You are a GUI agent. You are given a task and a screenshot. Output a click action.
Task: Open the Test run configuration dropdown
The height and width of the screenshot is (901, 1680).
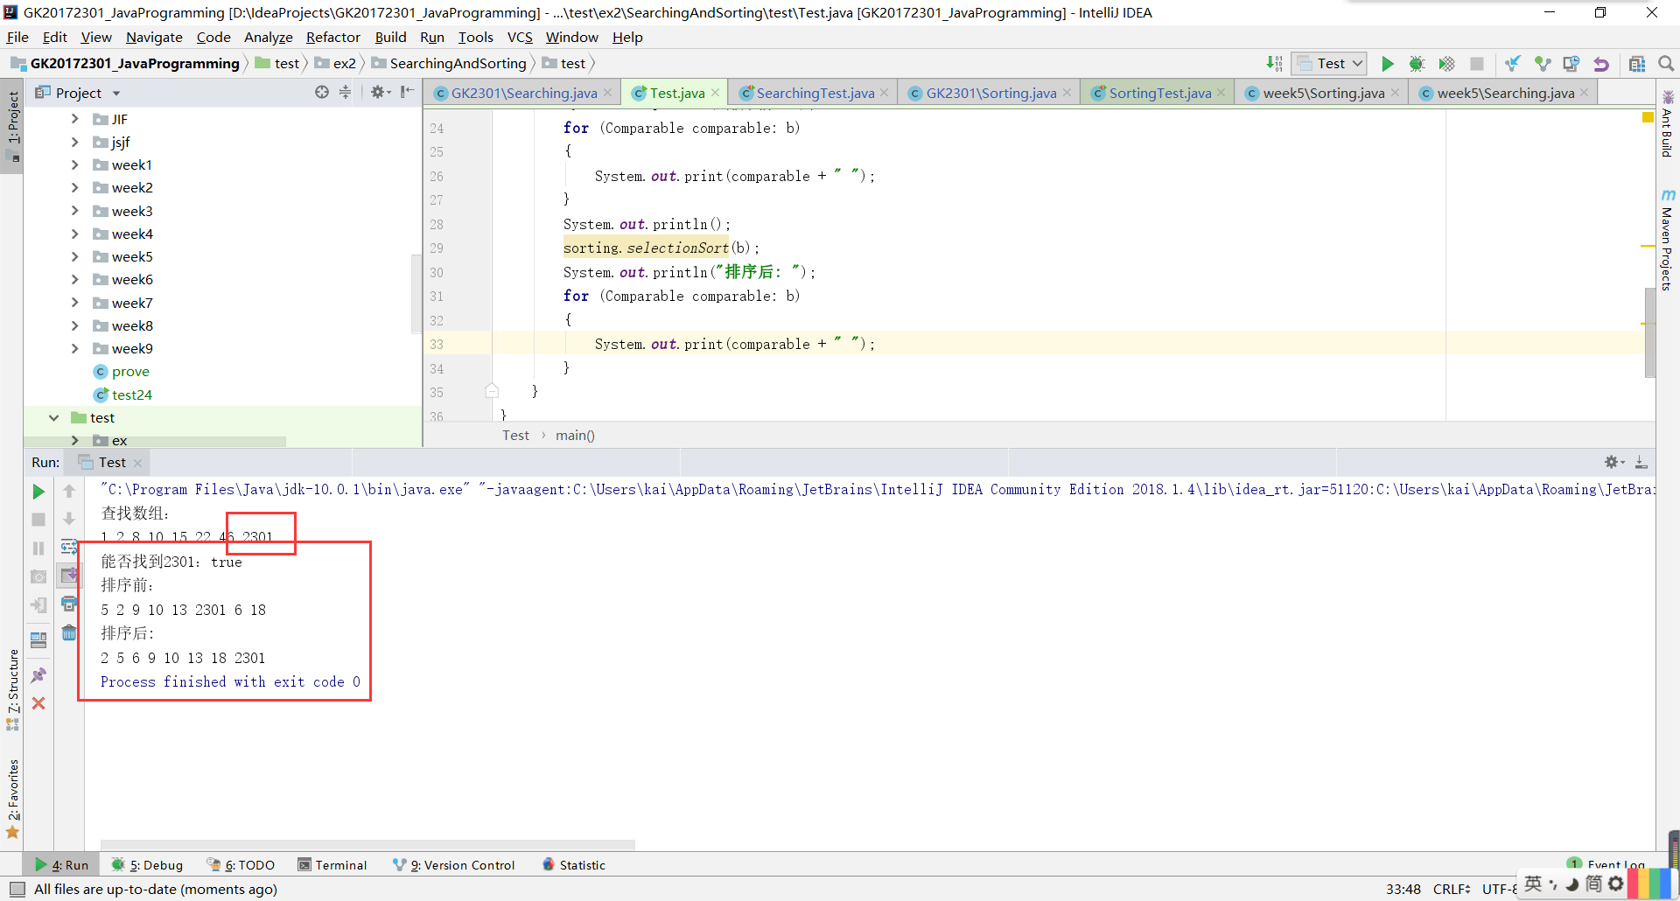coord(1329,64)
